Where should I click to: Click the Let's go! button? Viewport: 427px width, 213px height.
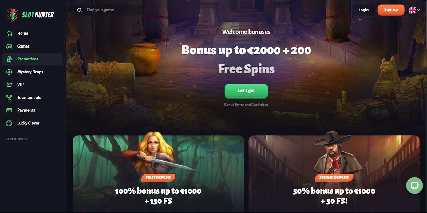[x=246, y=91]
